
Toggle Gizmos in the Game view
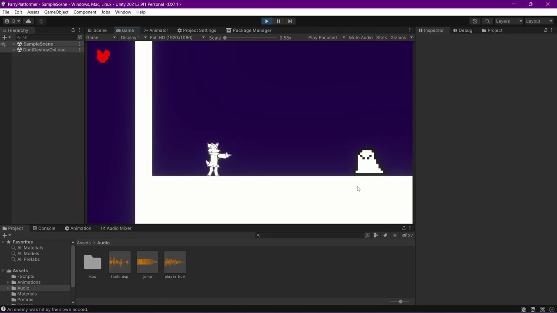coord(398,37)
